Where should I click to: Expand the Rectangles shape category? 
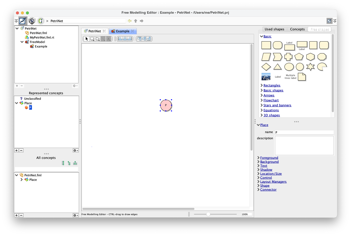click(261, 85)
